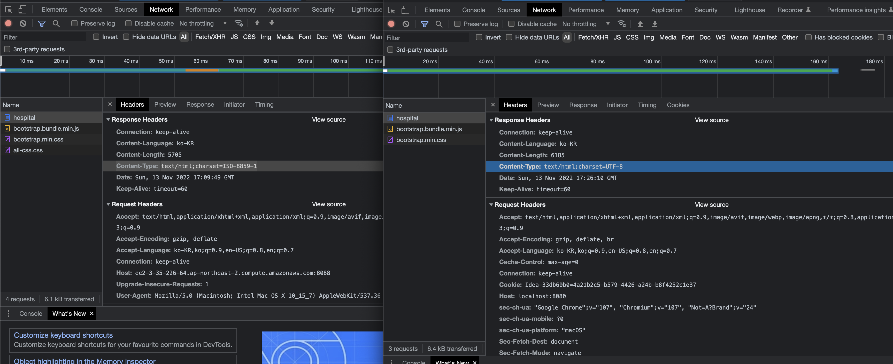
Task: Click View source for left Request Headers
Action: [329, 204]
